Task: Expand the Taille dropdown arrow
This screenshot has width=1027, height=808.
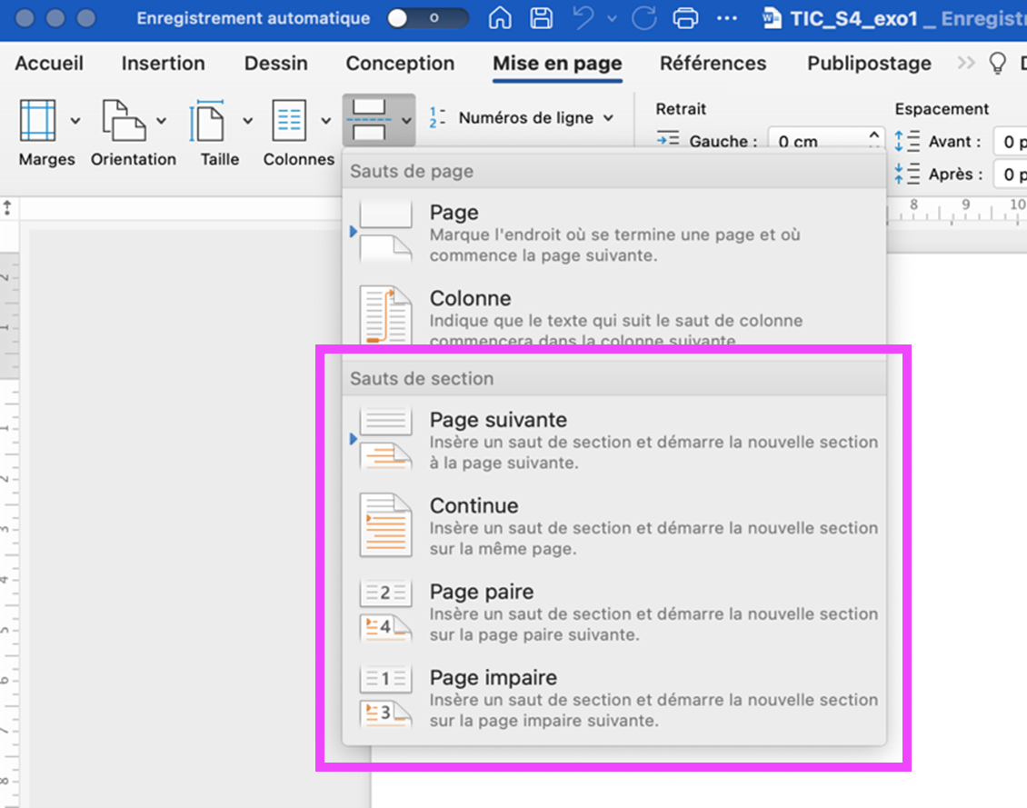Action: point(247,121)
